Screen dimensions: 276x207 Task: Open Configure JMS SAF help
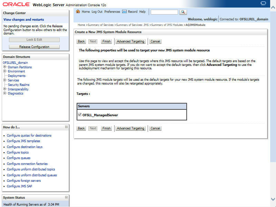[20, 186]
